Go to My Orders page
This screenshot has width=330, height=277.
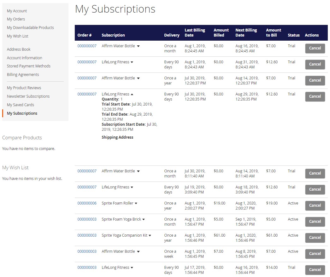16,19
